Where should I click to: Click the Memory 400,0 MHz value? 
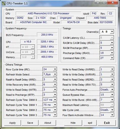point(47,57)
